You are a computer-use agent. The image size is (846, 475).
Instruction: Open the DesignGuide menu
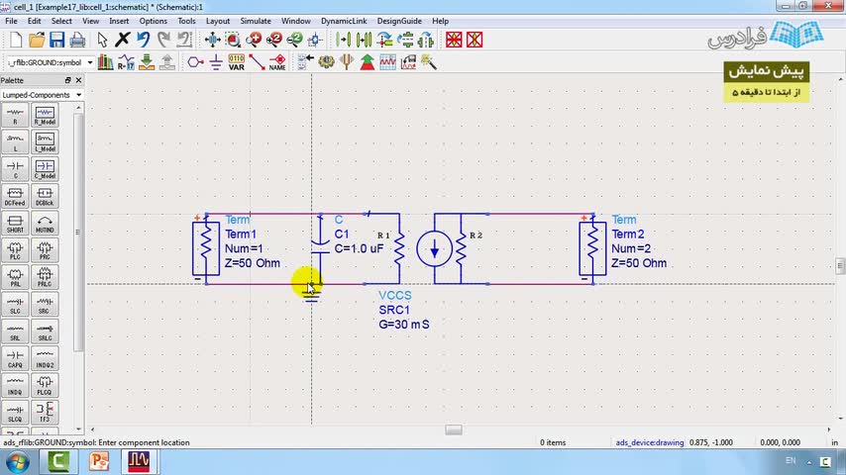(x=399, y=21)
